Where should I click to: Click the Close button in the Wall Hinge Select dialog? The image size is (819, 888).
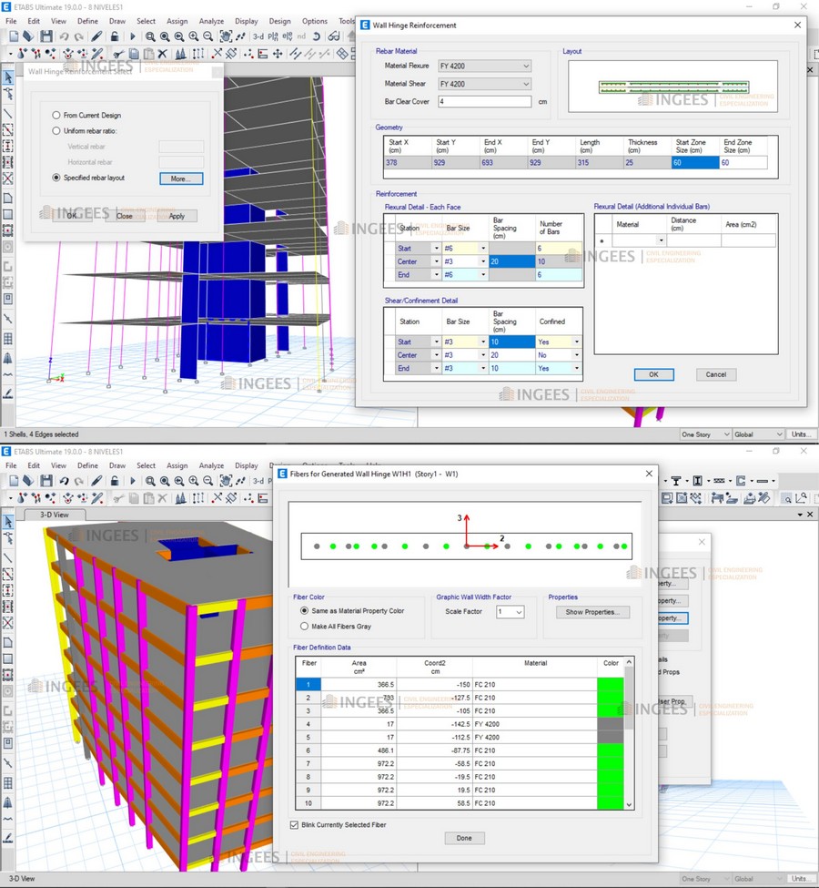tap(125, 216)
